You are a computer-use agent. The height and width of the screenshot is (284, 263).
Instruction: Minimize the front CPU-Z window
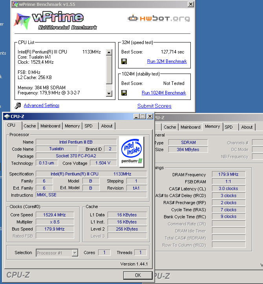[x=136, y=116]
